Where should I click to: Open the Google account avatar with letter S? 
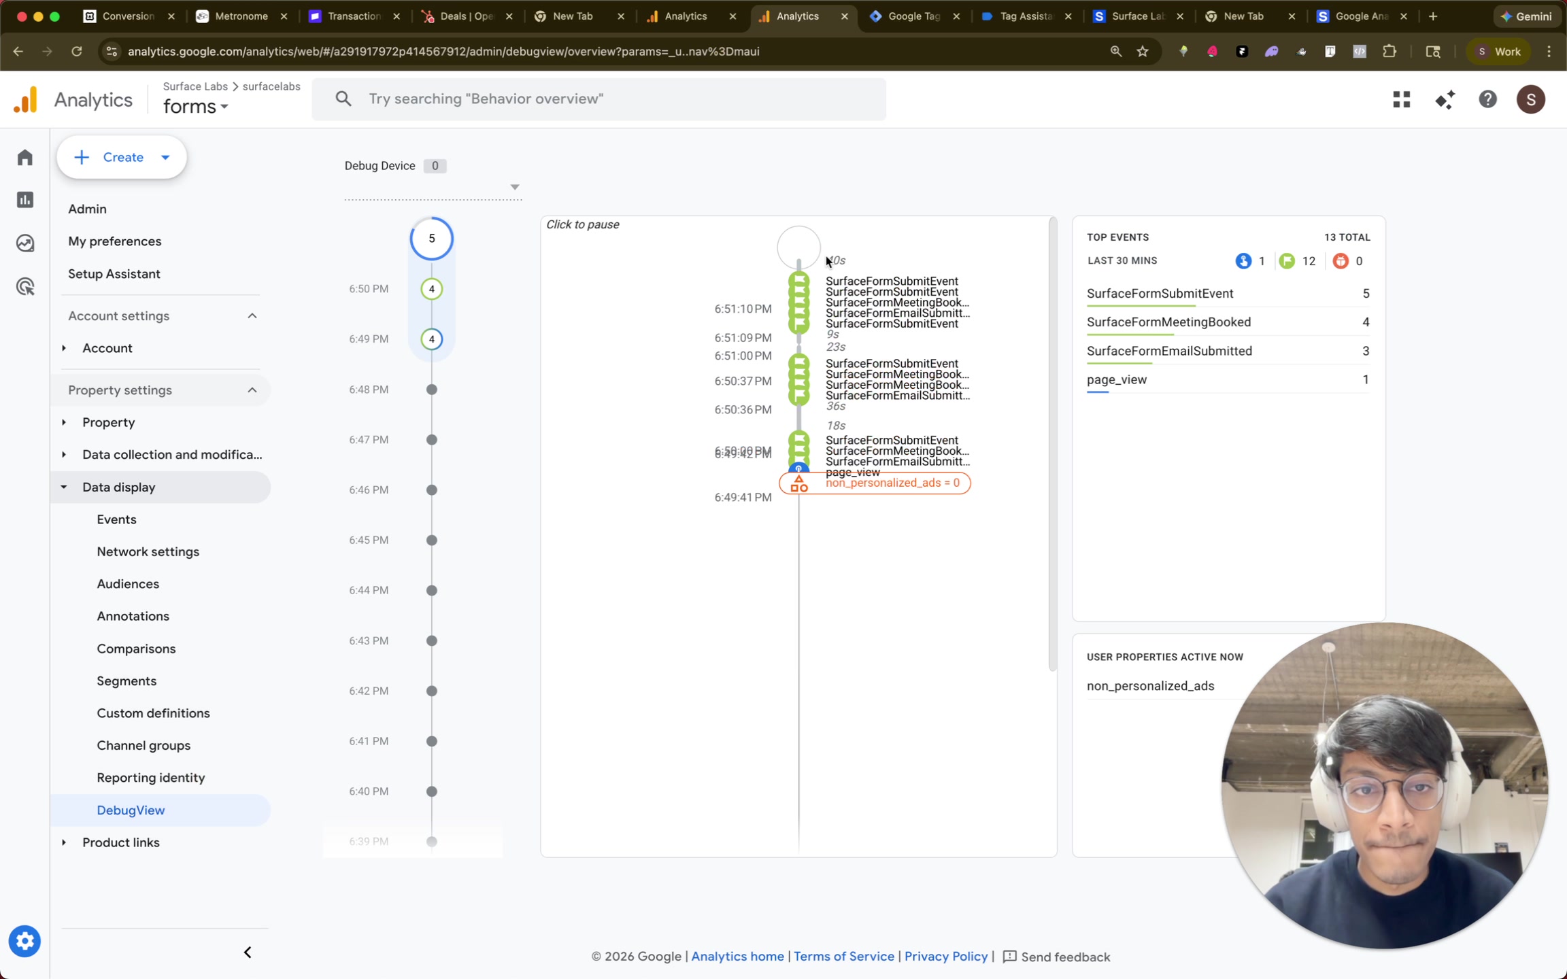pos(1531,99)
